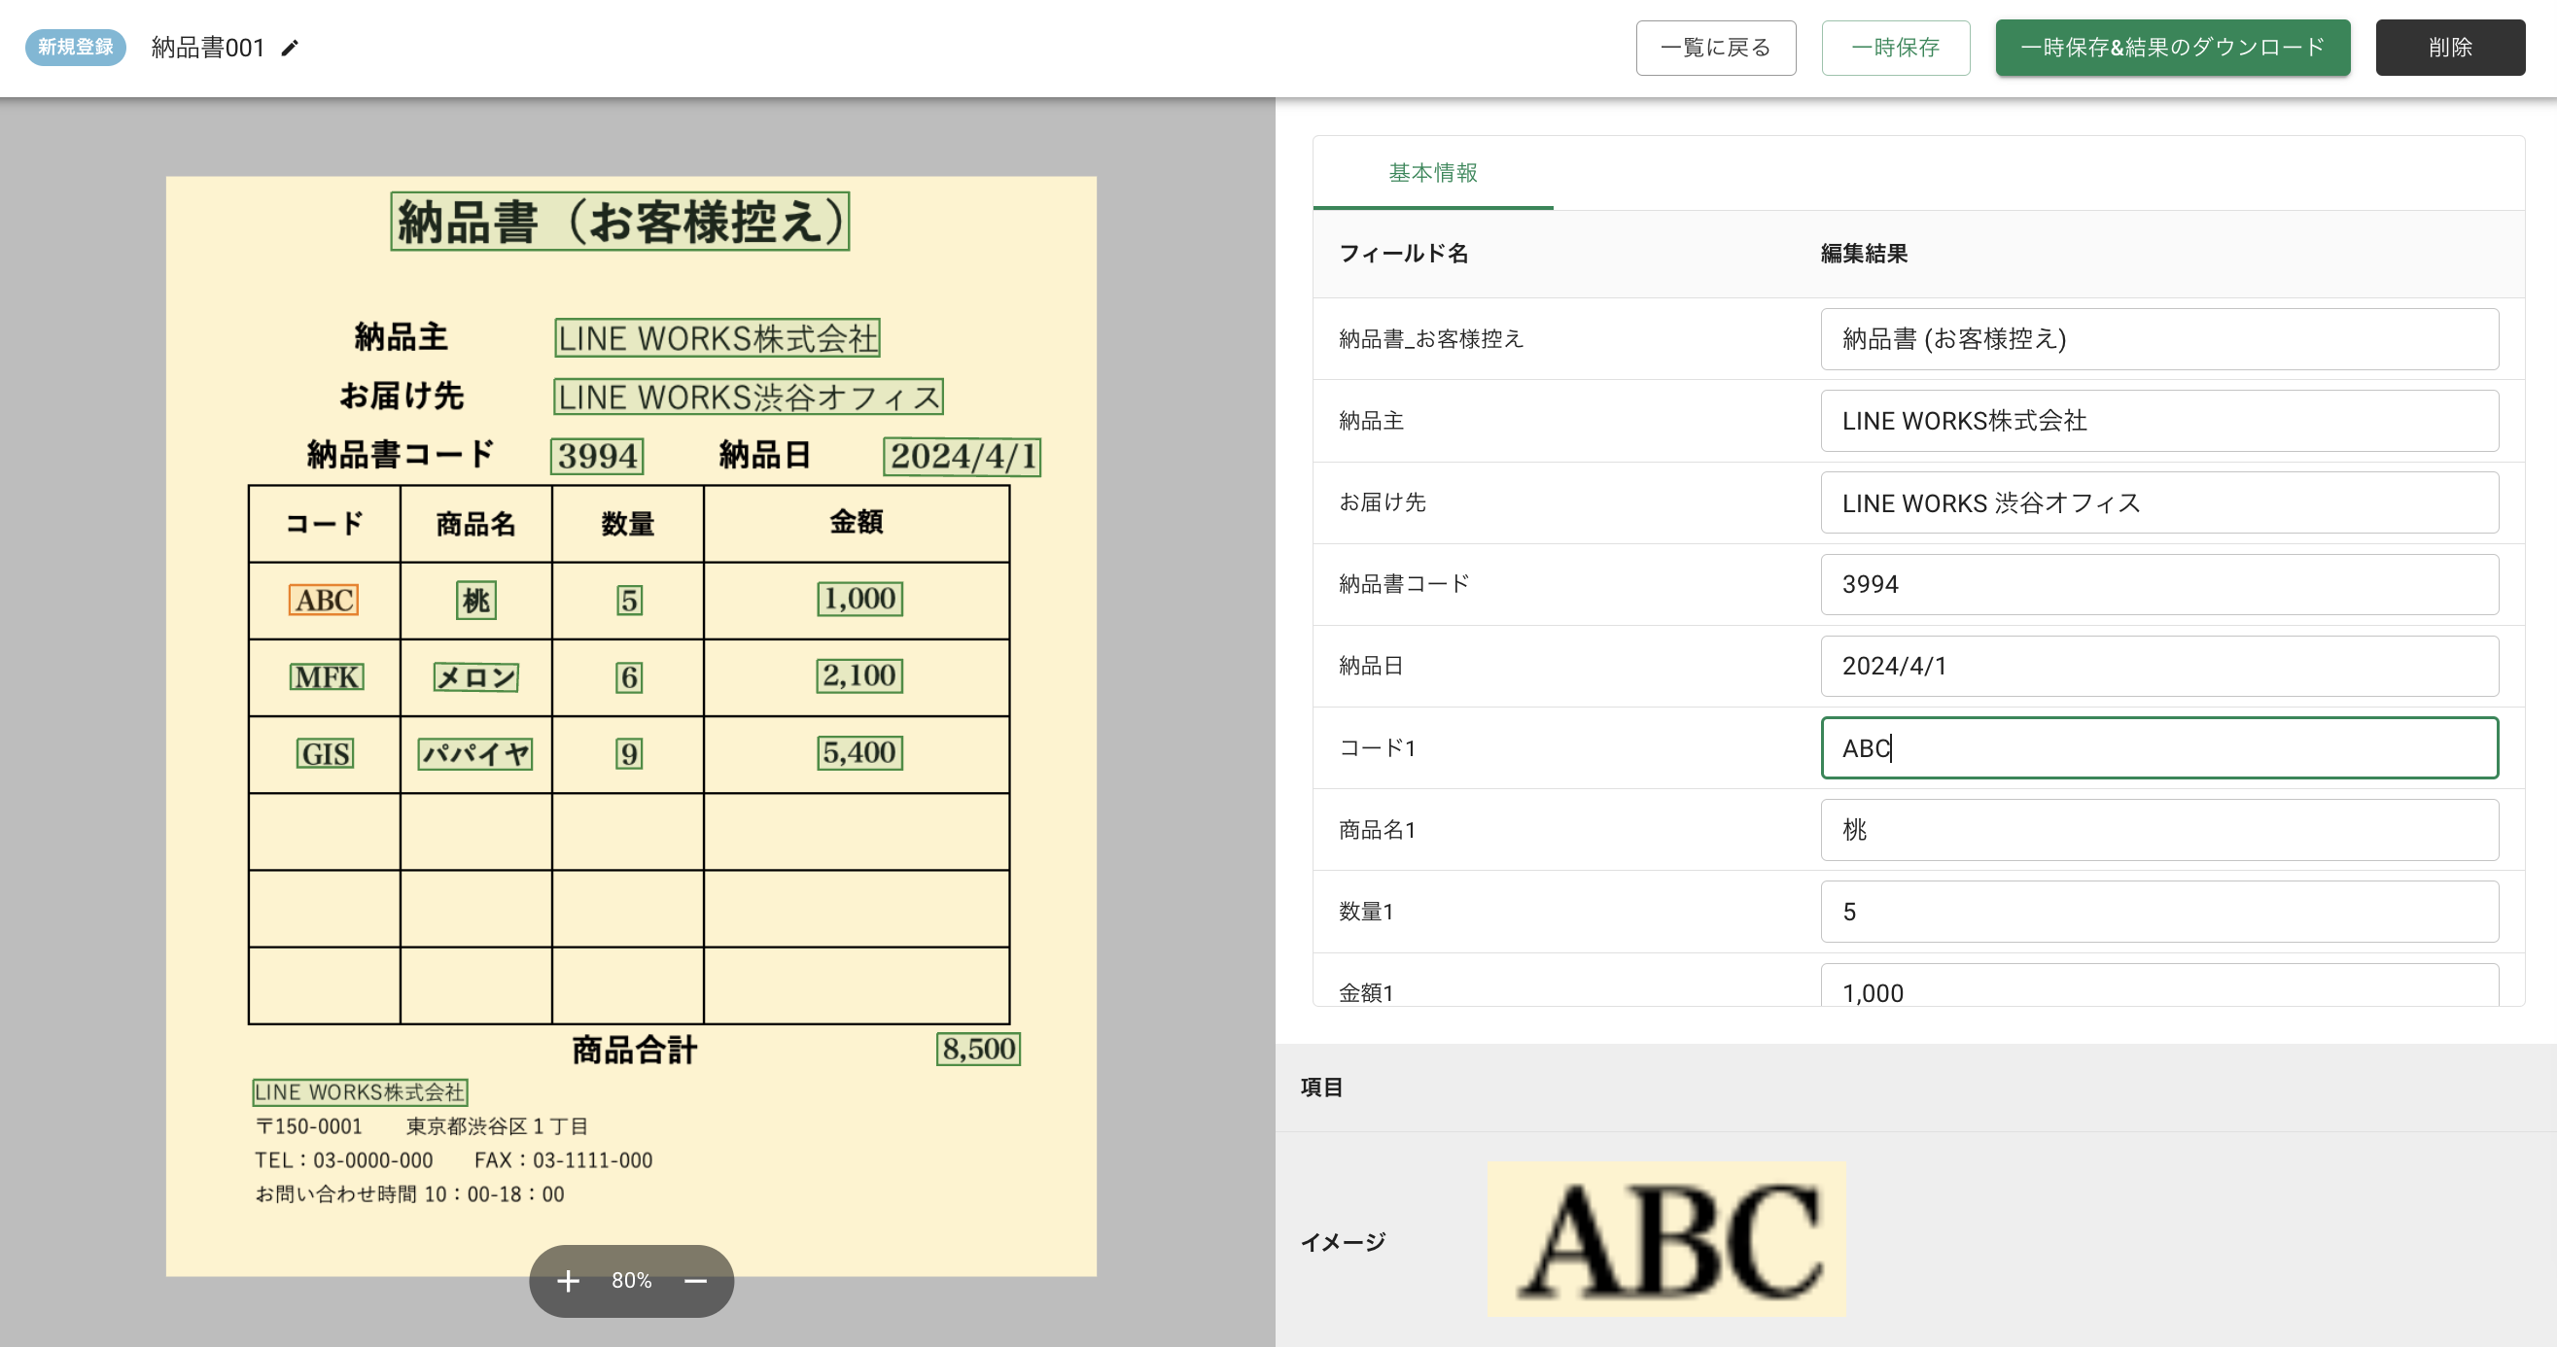Select the パパイヤ box in the table
This screenshot has width=2557, height=1347.
(x=475, y=754)
